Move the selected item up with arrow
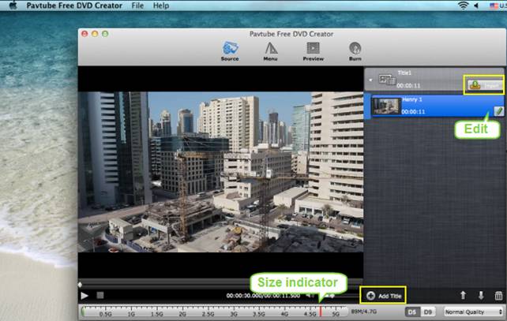Viewport: 507px width, 321px height. (463, 295)
